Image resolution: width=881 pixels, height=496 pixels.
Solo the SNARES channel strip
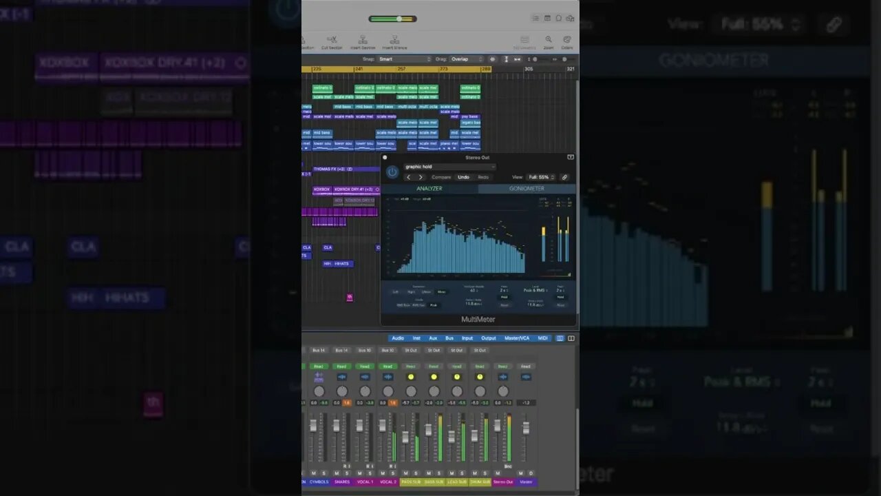pos(347,473)
